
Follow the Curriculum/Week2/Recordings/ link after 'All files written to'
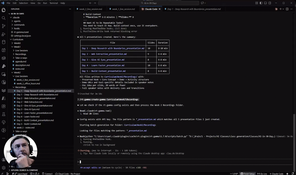pyautogui.click(x=121, y=77)
